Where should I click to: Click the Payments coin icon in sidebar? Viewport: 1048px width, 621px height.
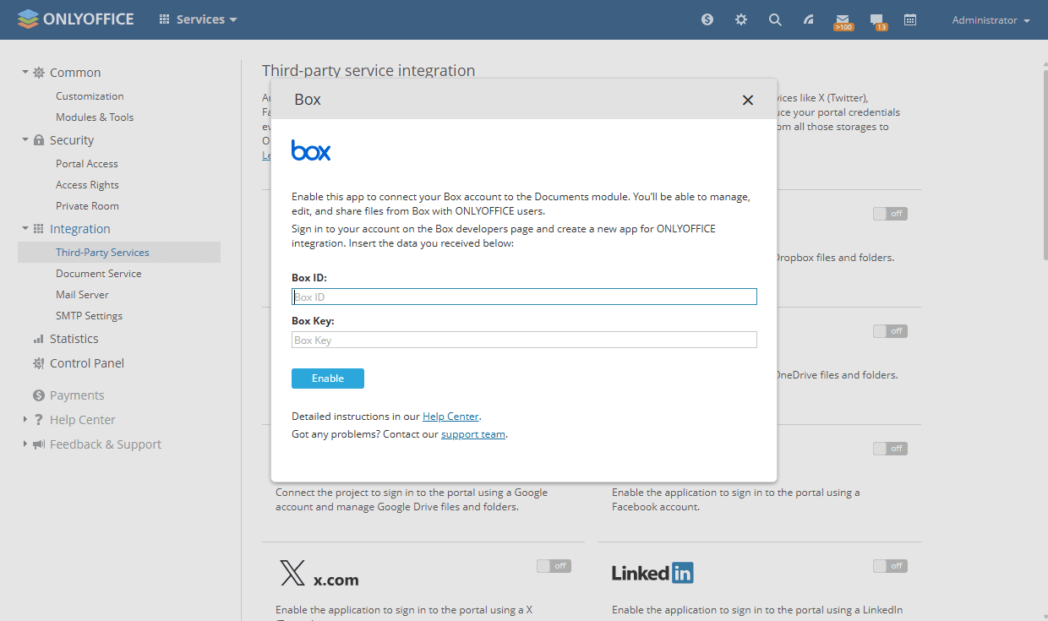click(39, 395)
